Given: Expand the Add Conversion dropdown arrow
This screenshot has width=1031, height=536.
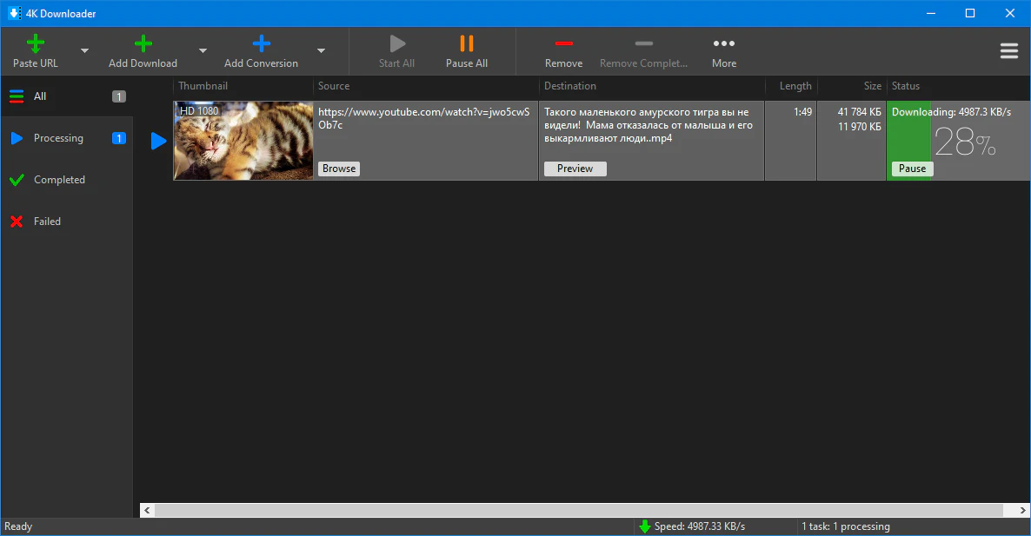Looking at the screenshot, I should [x=321, y=51].
